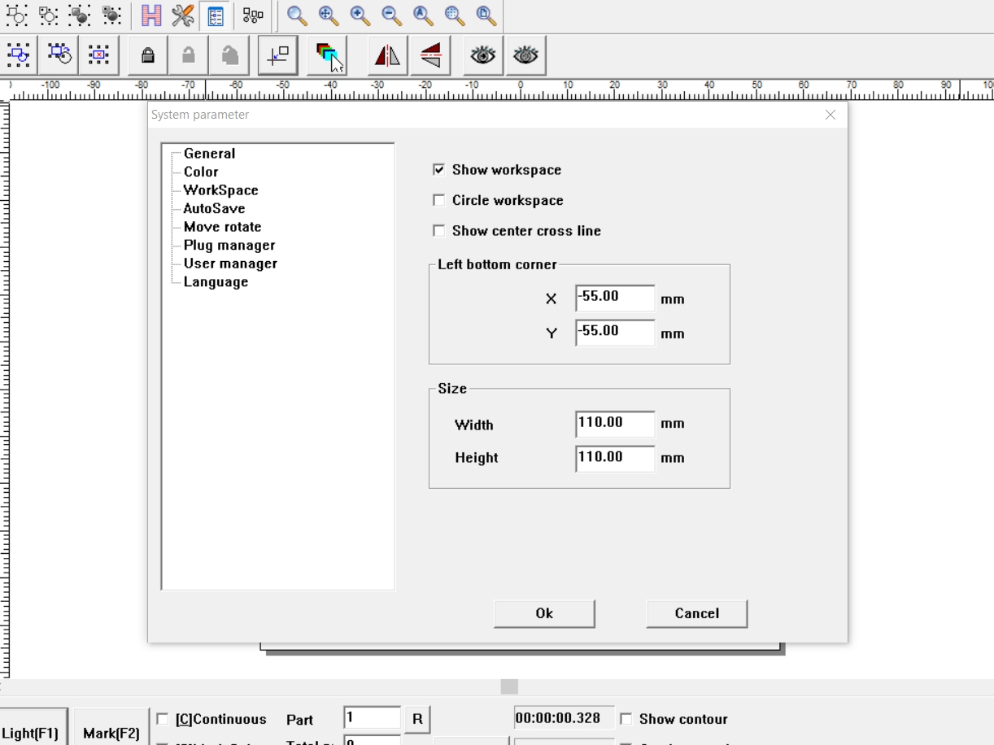This screenshot has width=994, height=745.
Task: Click the Hatch tool icon
Action: (x=151, y=15)
